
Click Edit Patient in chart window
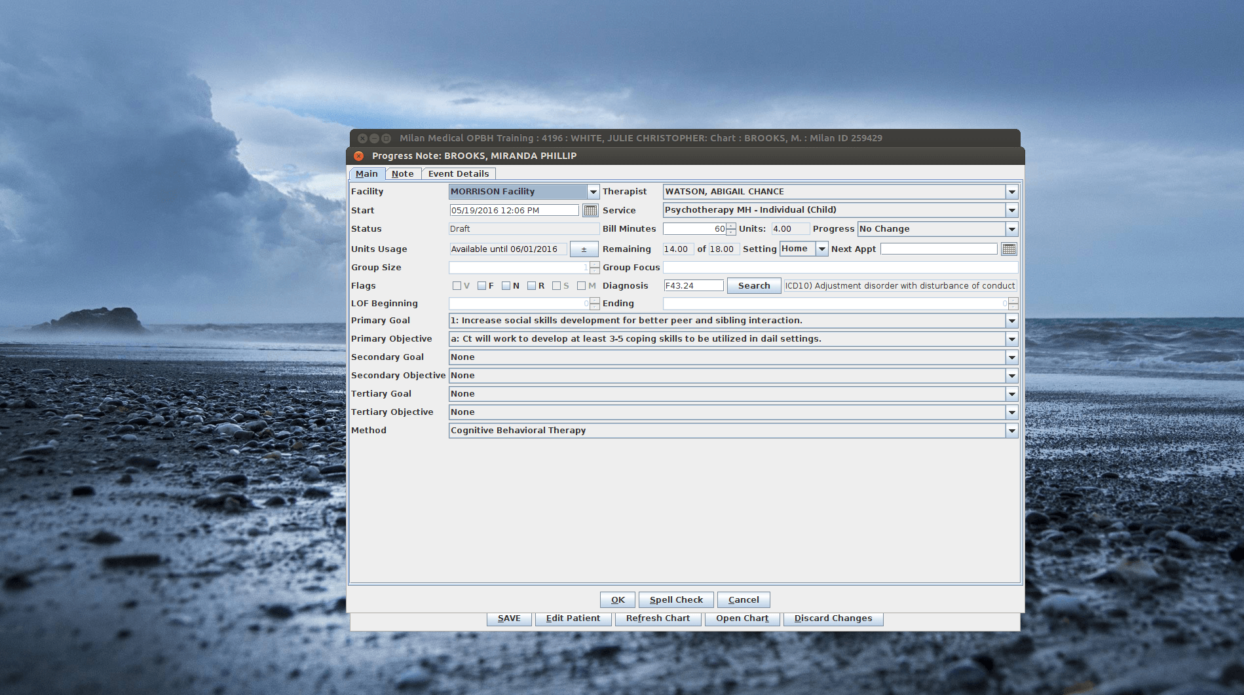click(x=573, y=618)
